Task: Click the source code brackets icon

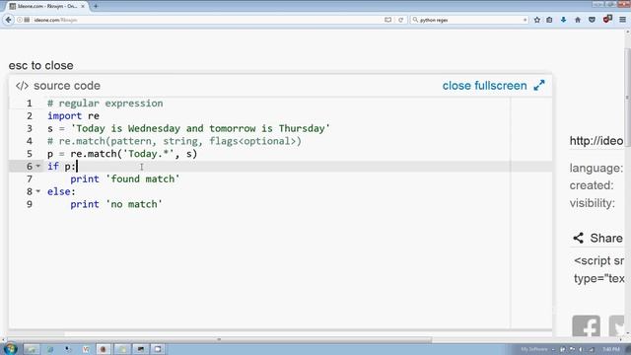Action: coord(22,86)
